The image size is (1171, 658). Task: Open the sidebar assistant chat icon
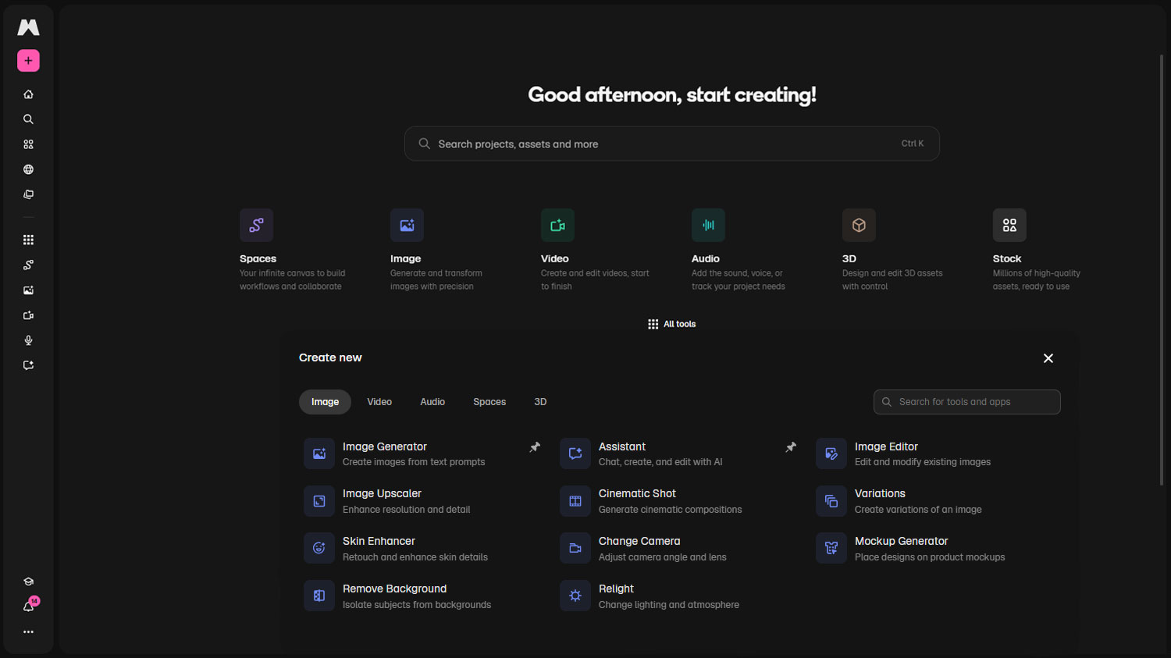(28, 365)
